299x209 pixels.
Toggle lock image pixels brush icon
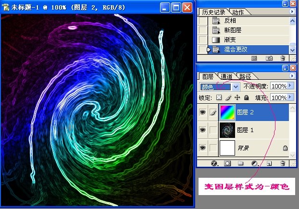(x=228, y=98)
